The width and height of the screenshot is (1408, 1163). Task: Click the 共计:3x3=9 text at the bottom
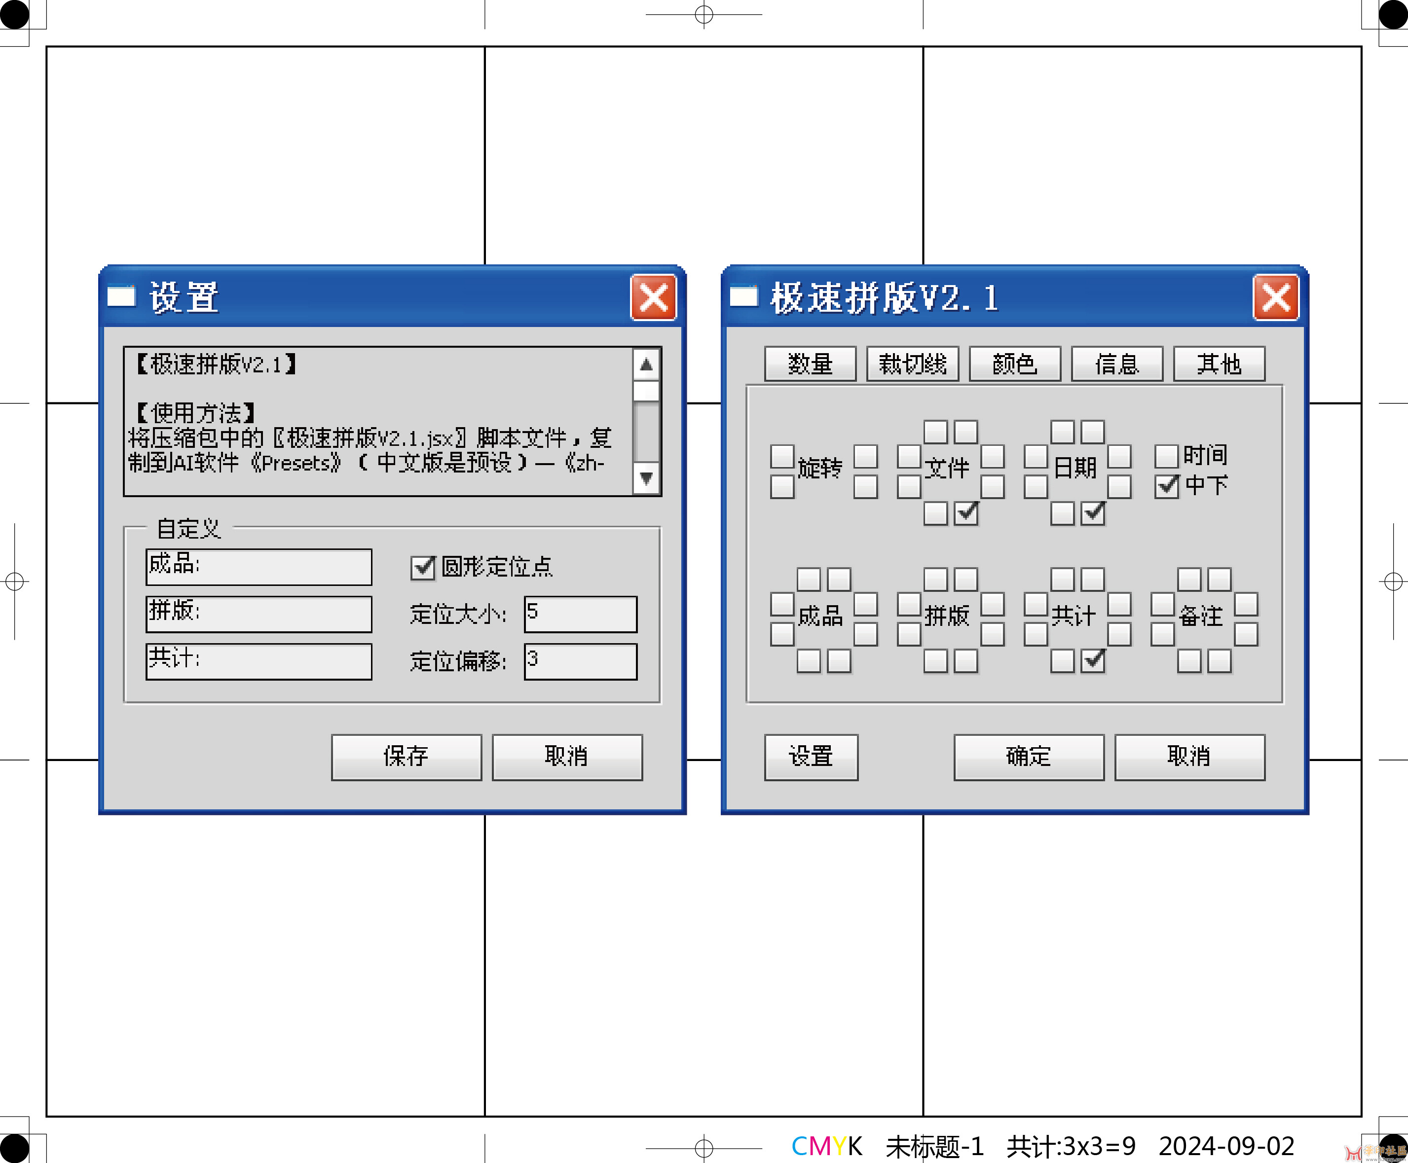tap(1071, 1147)
